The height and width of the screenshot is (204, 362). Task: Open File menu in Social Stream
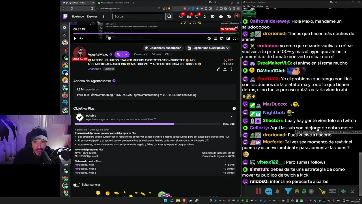tap(244, 6)
